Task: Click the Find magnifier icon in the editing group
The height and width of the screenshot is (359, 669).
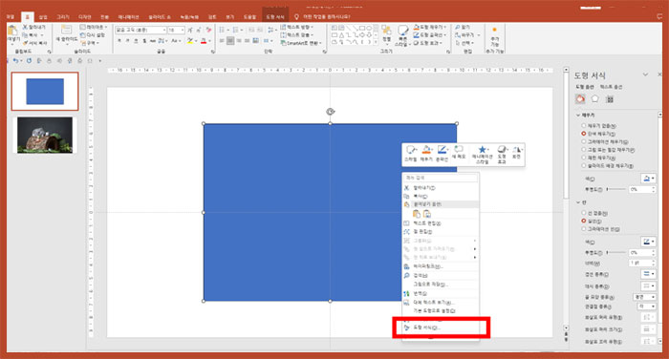Action: tap(458, 27)
